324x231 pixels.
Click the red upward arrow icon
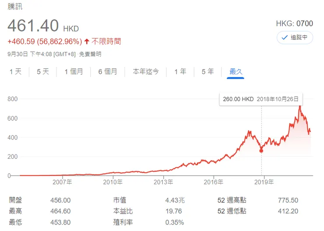87,42
